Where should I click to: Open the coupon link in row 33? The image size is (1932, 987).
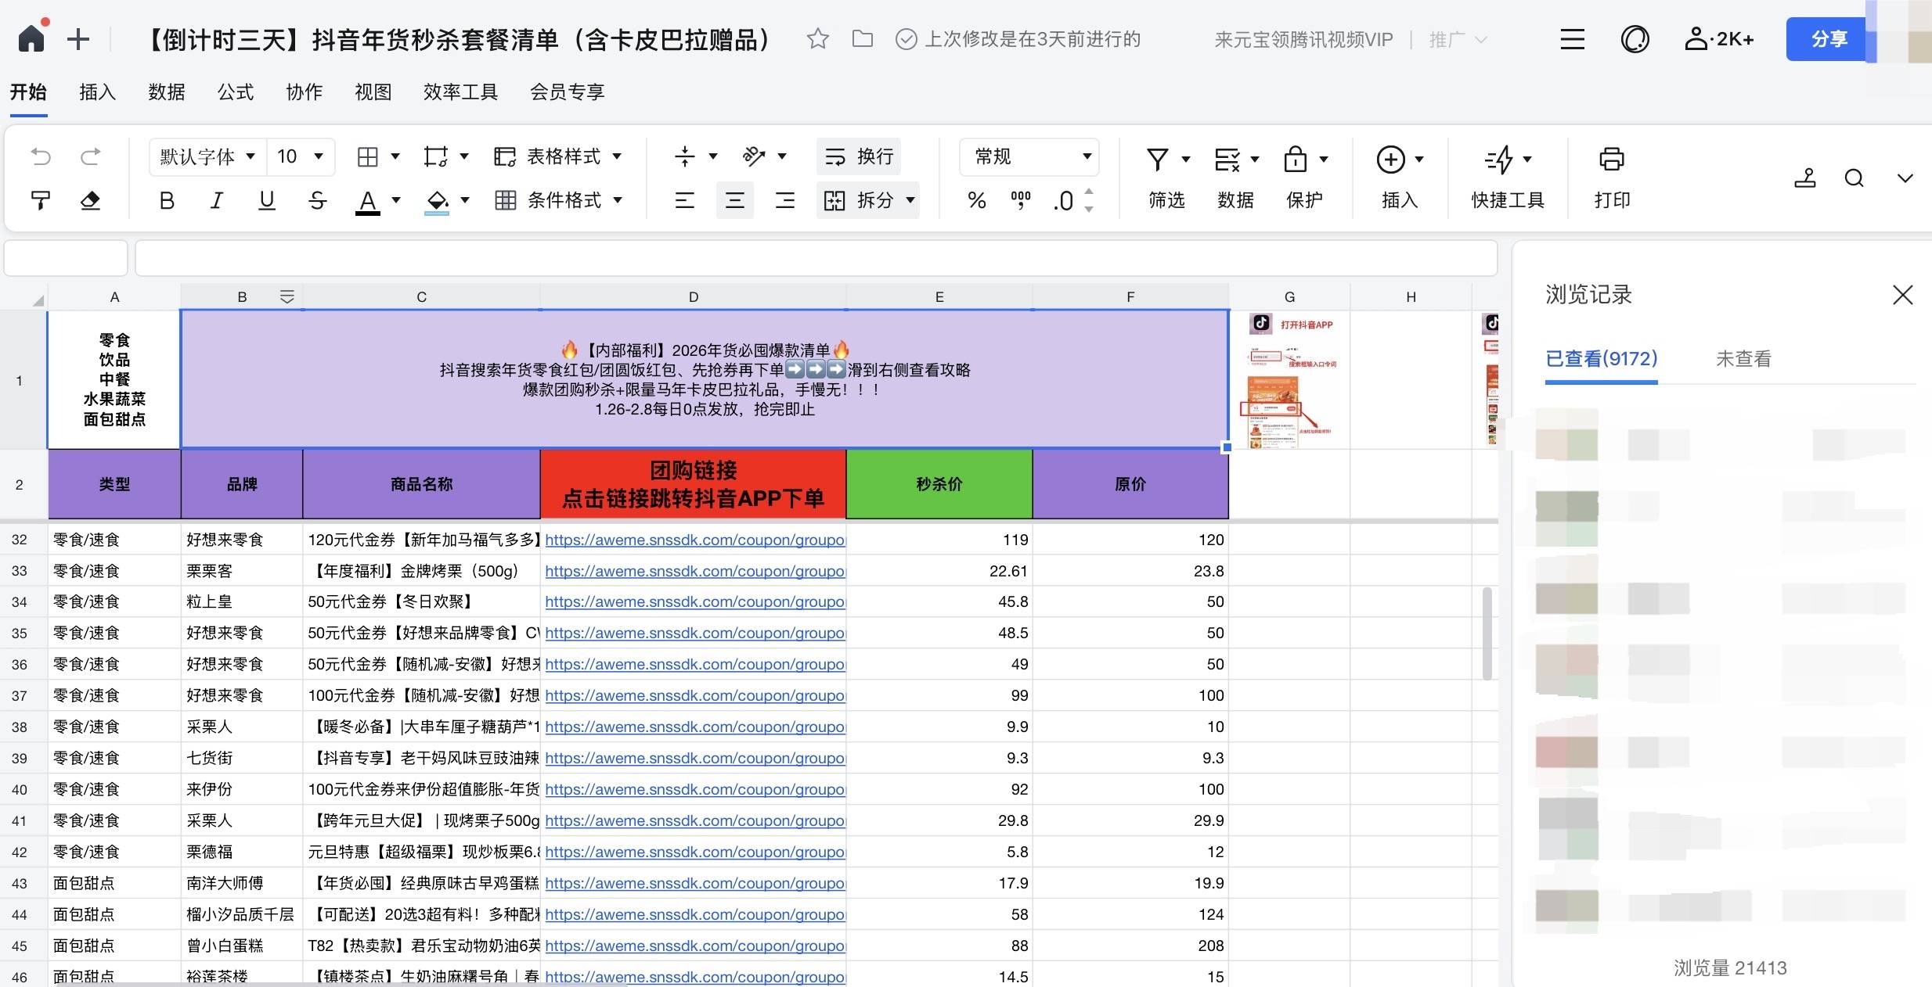(x=694, y=571)
